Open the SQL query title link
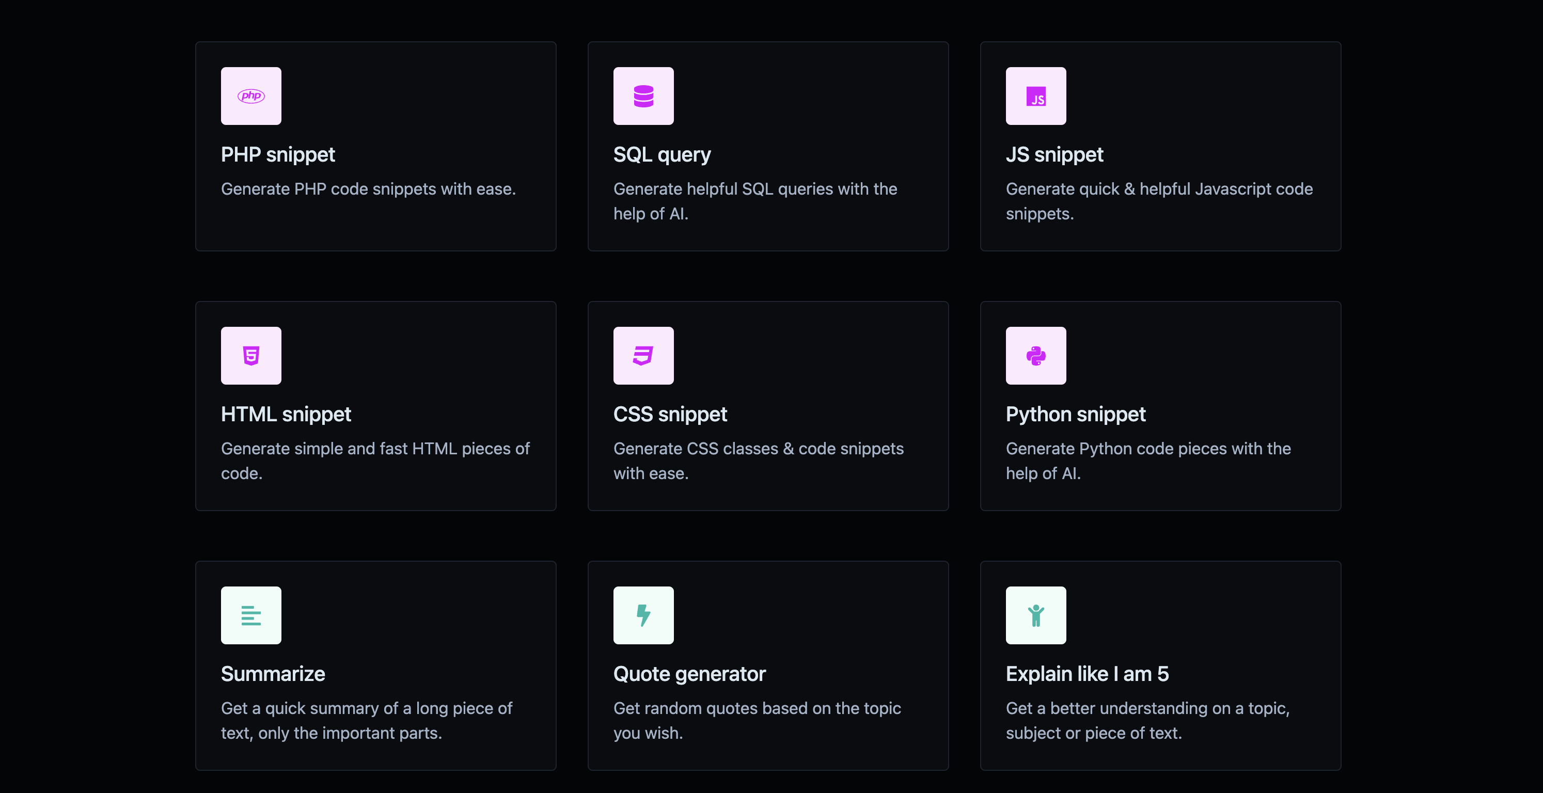 click(x=662, y=154)
